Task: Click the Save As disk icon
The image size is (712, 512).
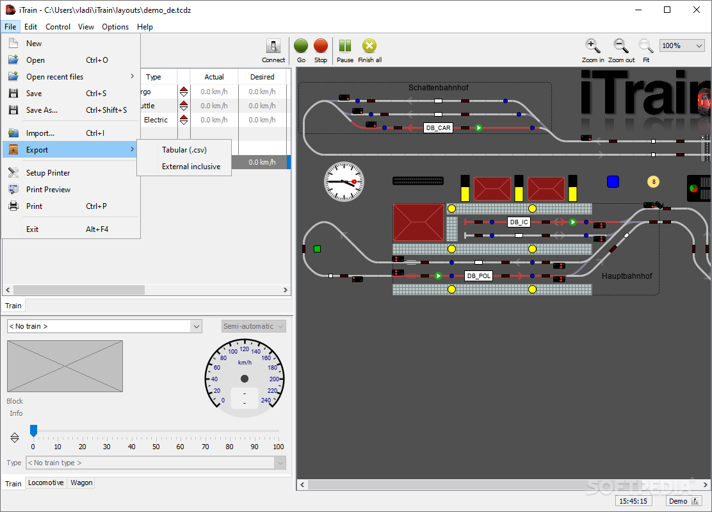Action: 13,110
